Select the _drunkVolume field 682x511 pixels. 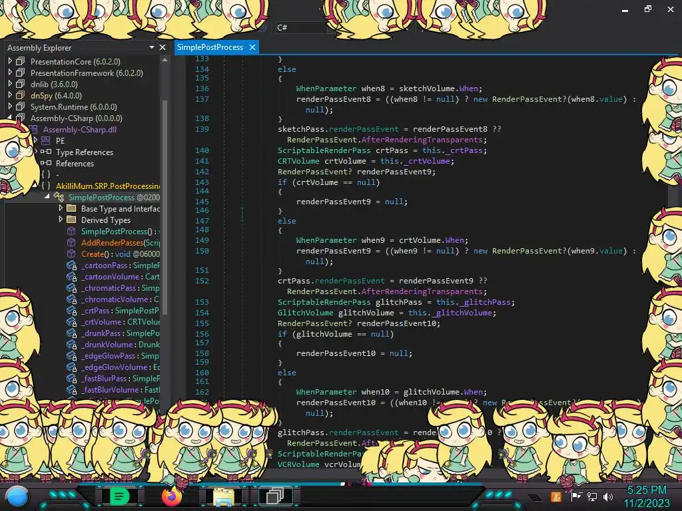(x=120, y=344)
